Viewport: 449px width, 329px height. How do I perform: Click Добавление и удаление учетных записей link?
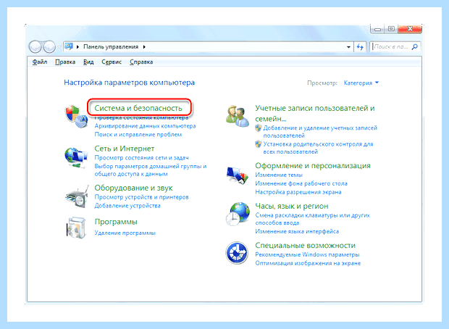[x=320, y=132]
